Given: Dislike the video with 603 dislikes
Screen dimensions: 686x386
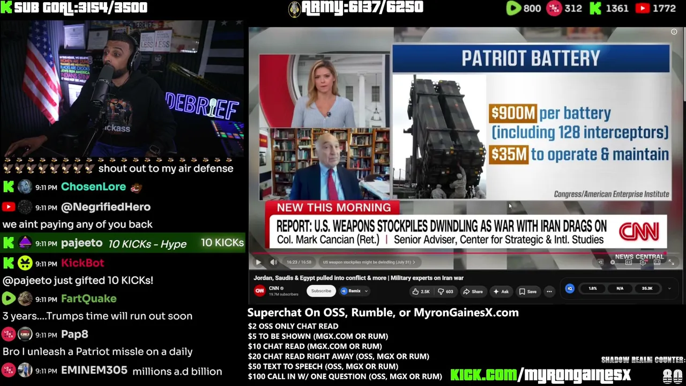Looking at the screenshot, I should (446, 292).
